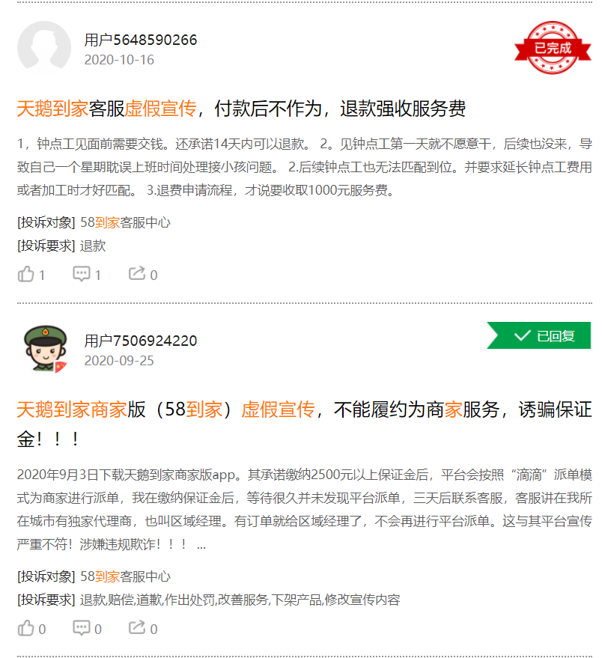Open soldier cartoon avatar of 用户7506924220

click(x=45, y=348)
